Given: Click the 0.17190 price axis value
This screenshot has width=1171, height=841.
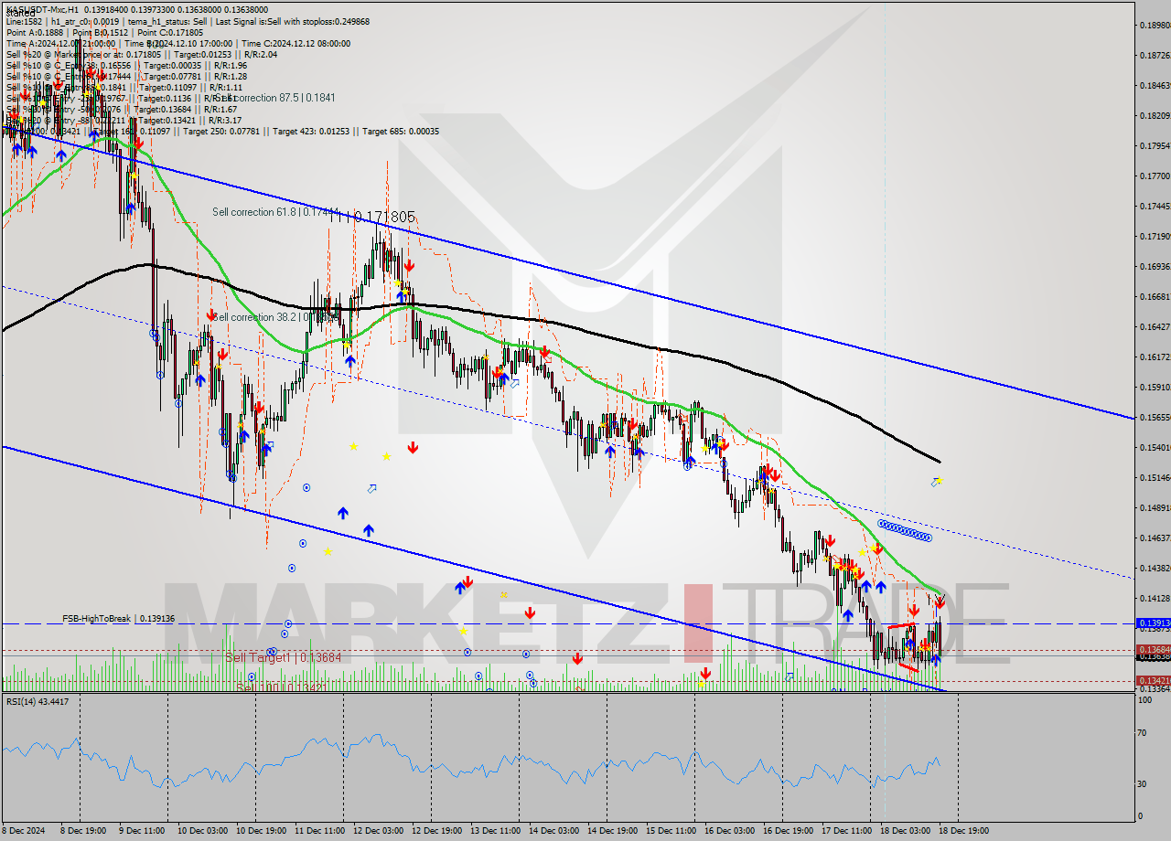Looking at the screenshot, I should (x=1154, y=236).
